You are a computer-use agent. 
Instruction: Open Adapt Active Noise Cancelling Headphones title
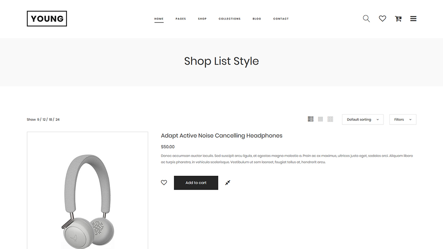[221, 136]
